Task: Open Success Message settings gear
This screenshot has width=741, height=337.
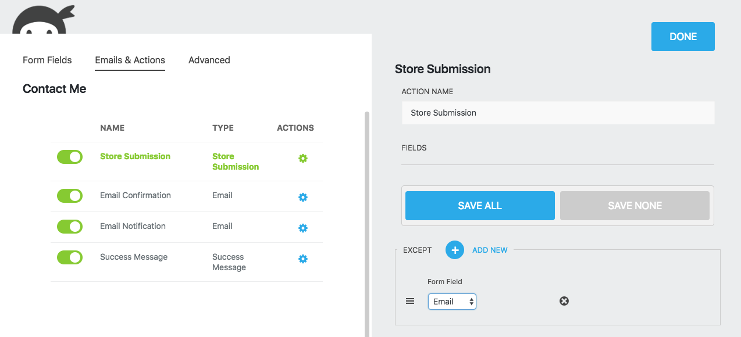Action: [303, 259]
